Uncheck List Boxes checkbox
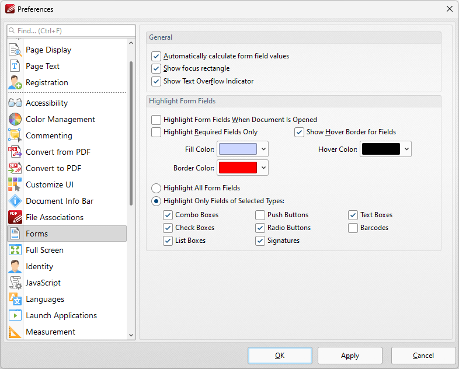Viewport: 459px width, 369px height. point(168,241)
